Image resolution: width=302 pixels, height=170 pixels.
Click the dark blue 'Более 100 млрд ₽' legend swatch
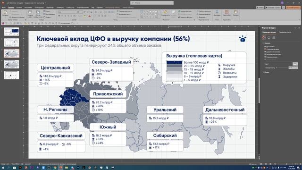click(174, 62)
